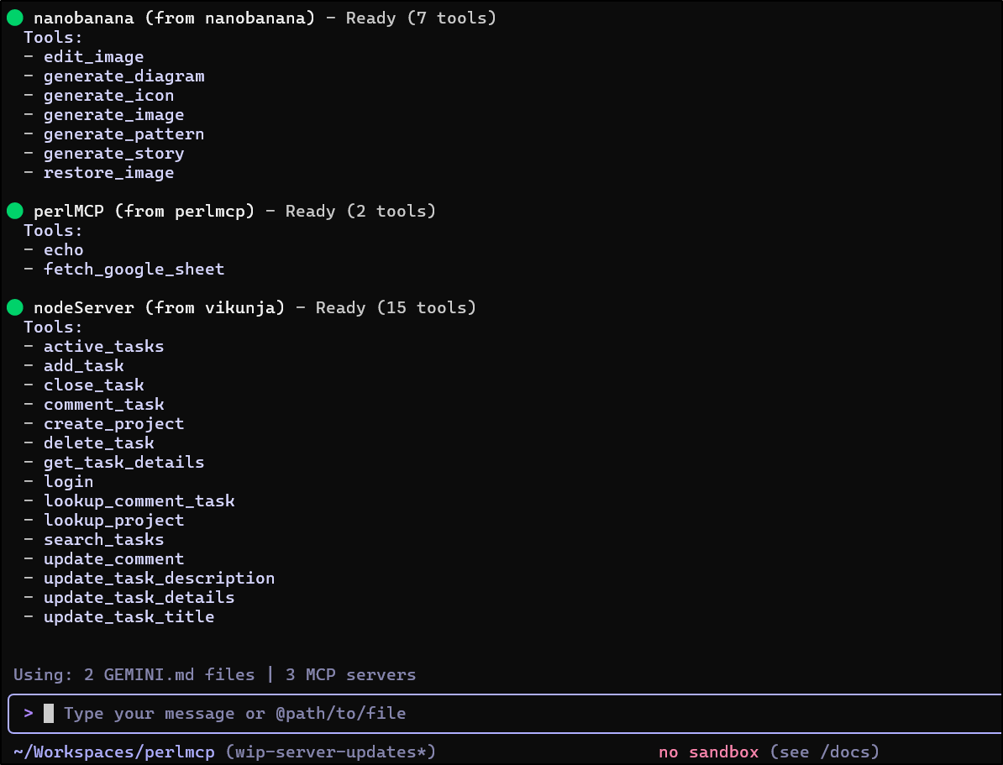The height and width of the screenshot is (765, 1003).
Task: Click the create_project tool name
Action: click(113, 424)
